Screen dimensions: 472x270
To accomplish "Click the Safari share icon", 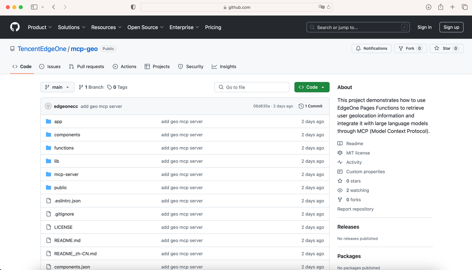I will click(441, 7).
